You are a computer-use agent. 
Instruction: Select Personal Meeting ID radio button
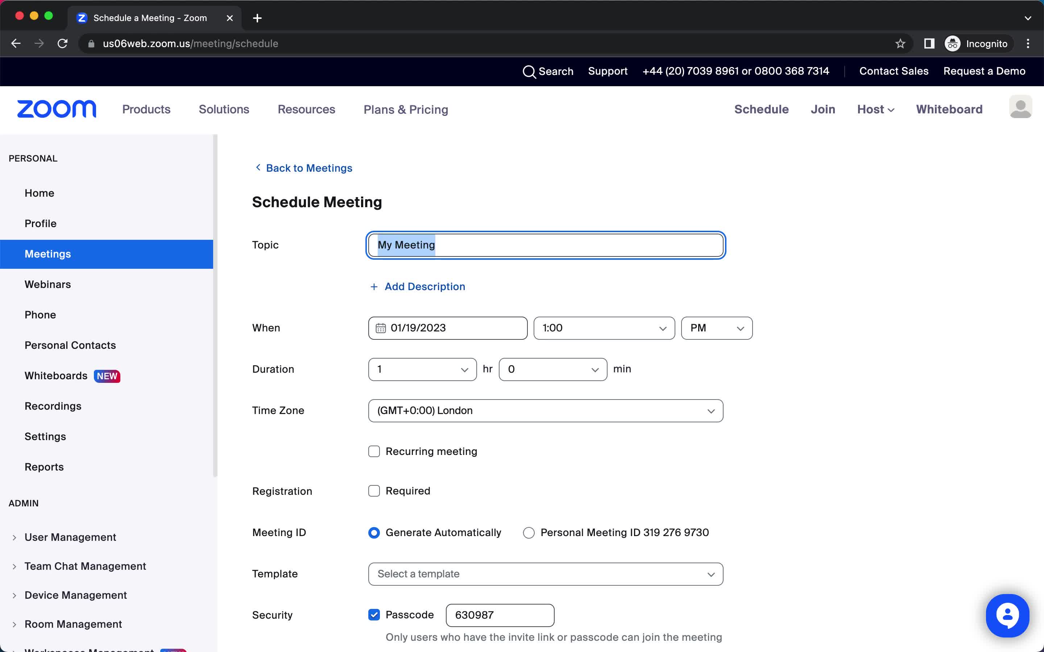point(529,532)
